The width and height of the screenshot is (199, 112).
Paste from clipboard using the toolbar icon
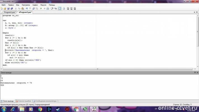pos(22,8)
